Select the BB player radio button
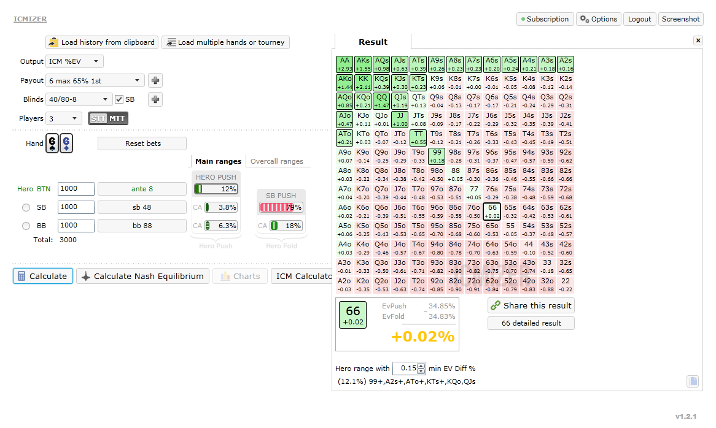Viewport: 716px width, 428px height. click(26, 226)
